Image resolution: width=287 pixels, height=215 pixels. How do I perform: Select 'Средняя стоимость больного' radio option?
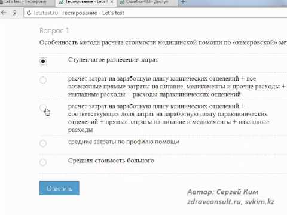43,162
